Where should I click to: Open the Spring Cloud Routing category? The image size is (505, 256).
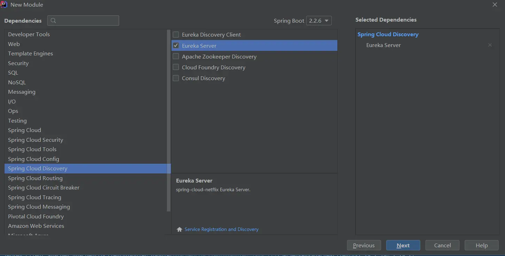click(x=86, y=178)
